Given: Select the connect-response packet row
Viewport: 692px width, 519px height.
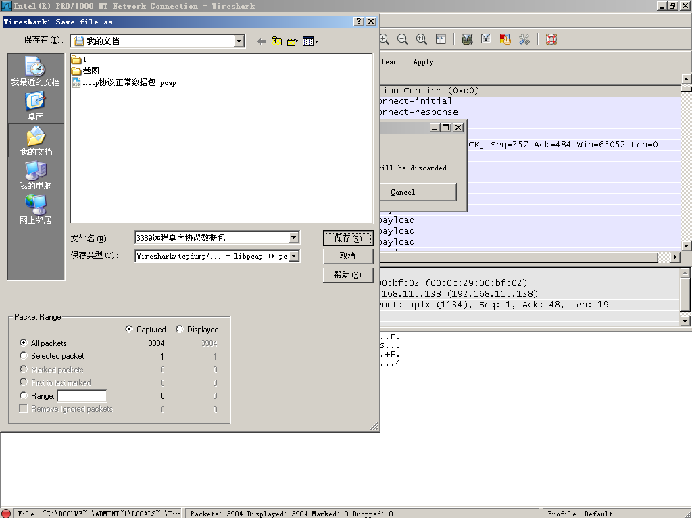Looking at the screenshot, I should [x=530, y=112].
